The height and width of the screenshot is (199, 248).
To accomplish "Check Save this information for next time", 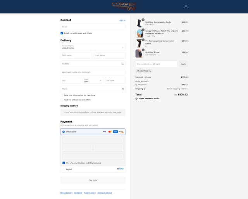I will (x=62, y=95).
